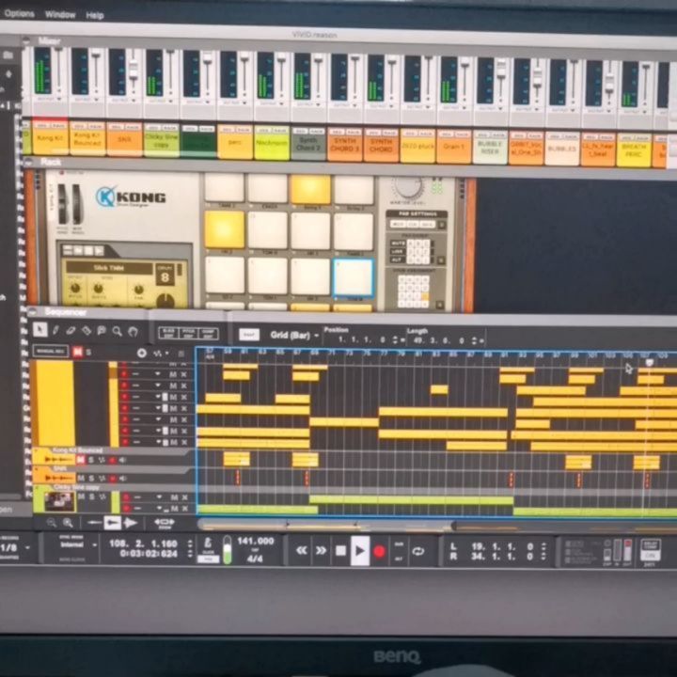
Task: Pick the Magnify tool in sequencer toolbar
Action: pos(117,331)
